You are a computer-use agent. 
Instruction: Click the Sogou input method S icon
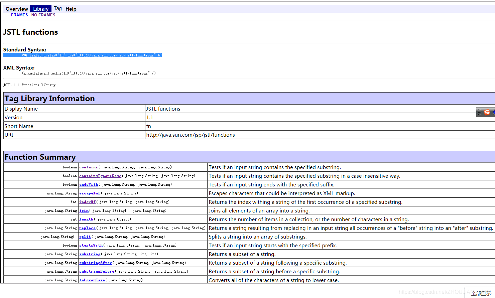coord(487,112)
